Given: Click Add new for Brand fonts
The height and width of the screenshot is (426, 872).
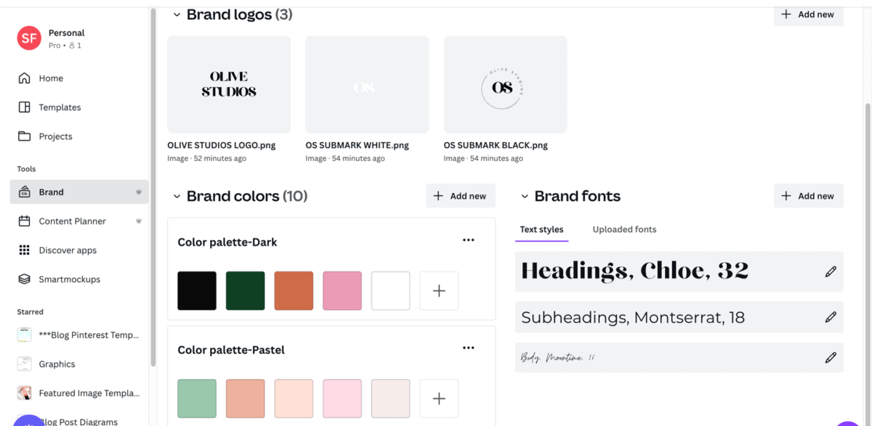Looking at the screenshot, I should 808,196.
